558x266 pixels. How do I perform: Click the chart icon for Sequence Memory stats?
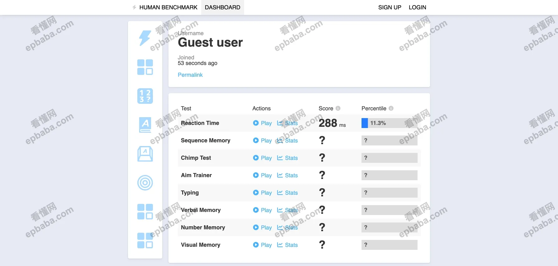pyautogui.click(x=280, y=140)
